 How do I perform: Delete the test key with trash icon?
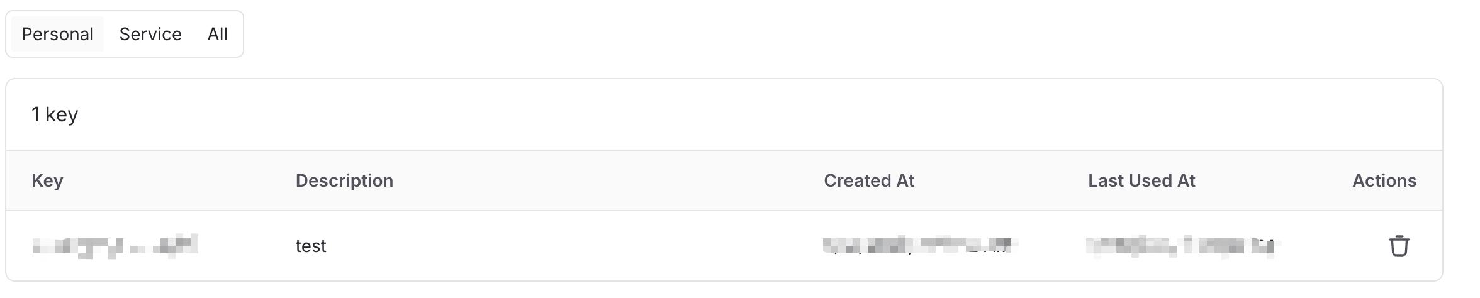(1399, 246)
